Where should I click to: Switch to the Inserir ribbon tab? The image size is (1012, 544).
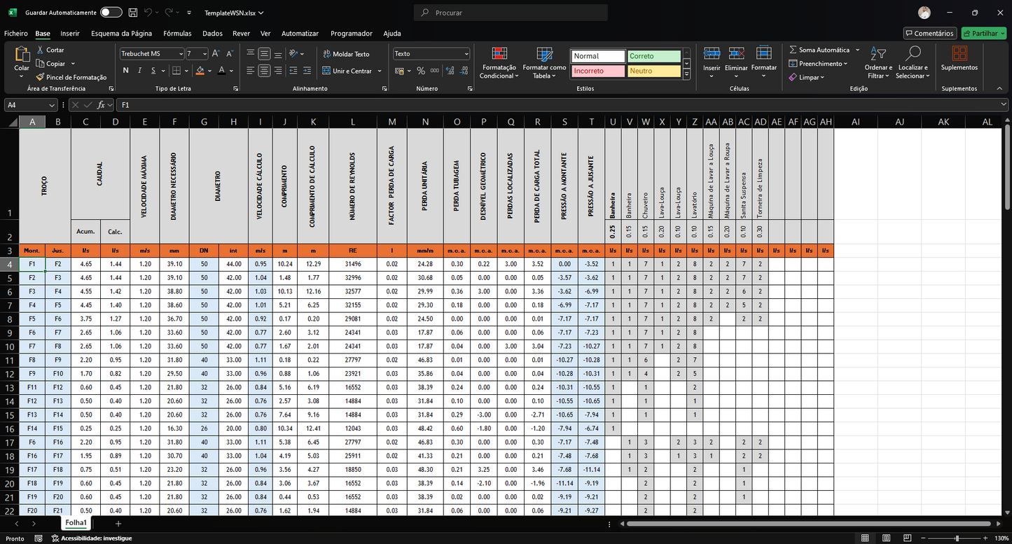(x=70, y=33)
